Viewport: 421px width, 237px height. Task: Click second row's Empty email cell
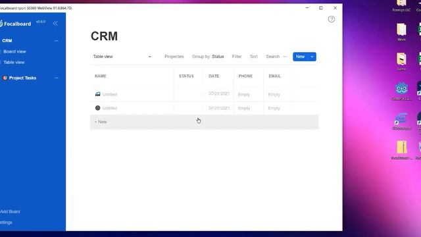tap(274, 108)
